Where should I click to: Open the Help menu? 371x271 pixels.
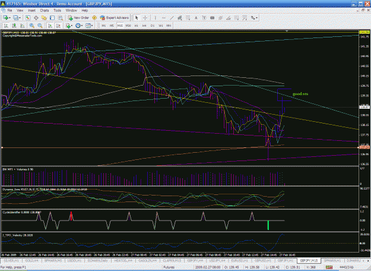pyautogui.click(x=85, y=11)
